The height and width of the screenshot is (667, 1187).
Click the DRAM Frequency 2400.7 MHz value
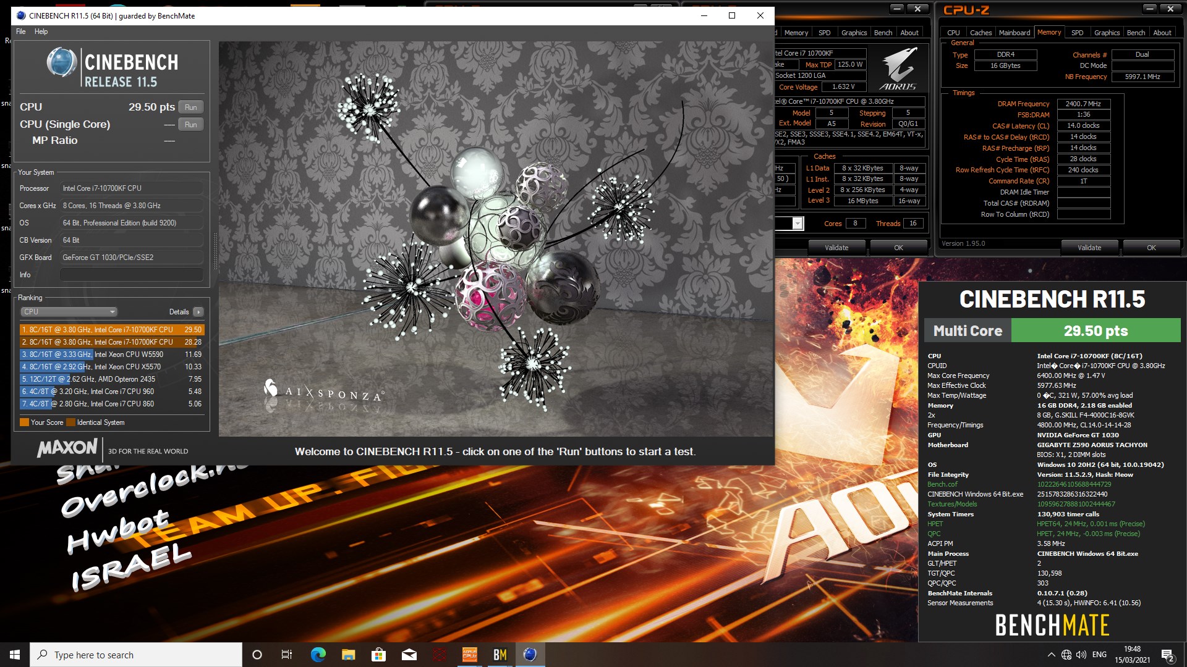click(1084, 104)
